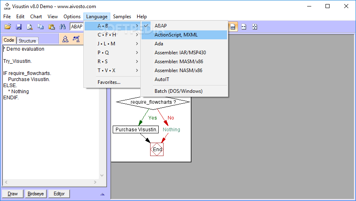Select Assembler: NASM/x86
The image size is (356, 201).
[x=184, y=71]
